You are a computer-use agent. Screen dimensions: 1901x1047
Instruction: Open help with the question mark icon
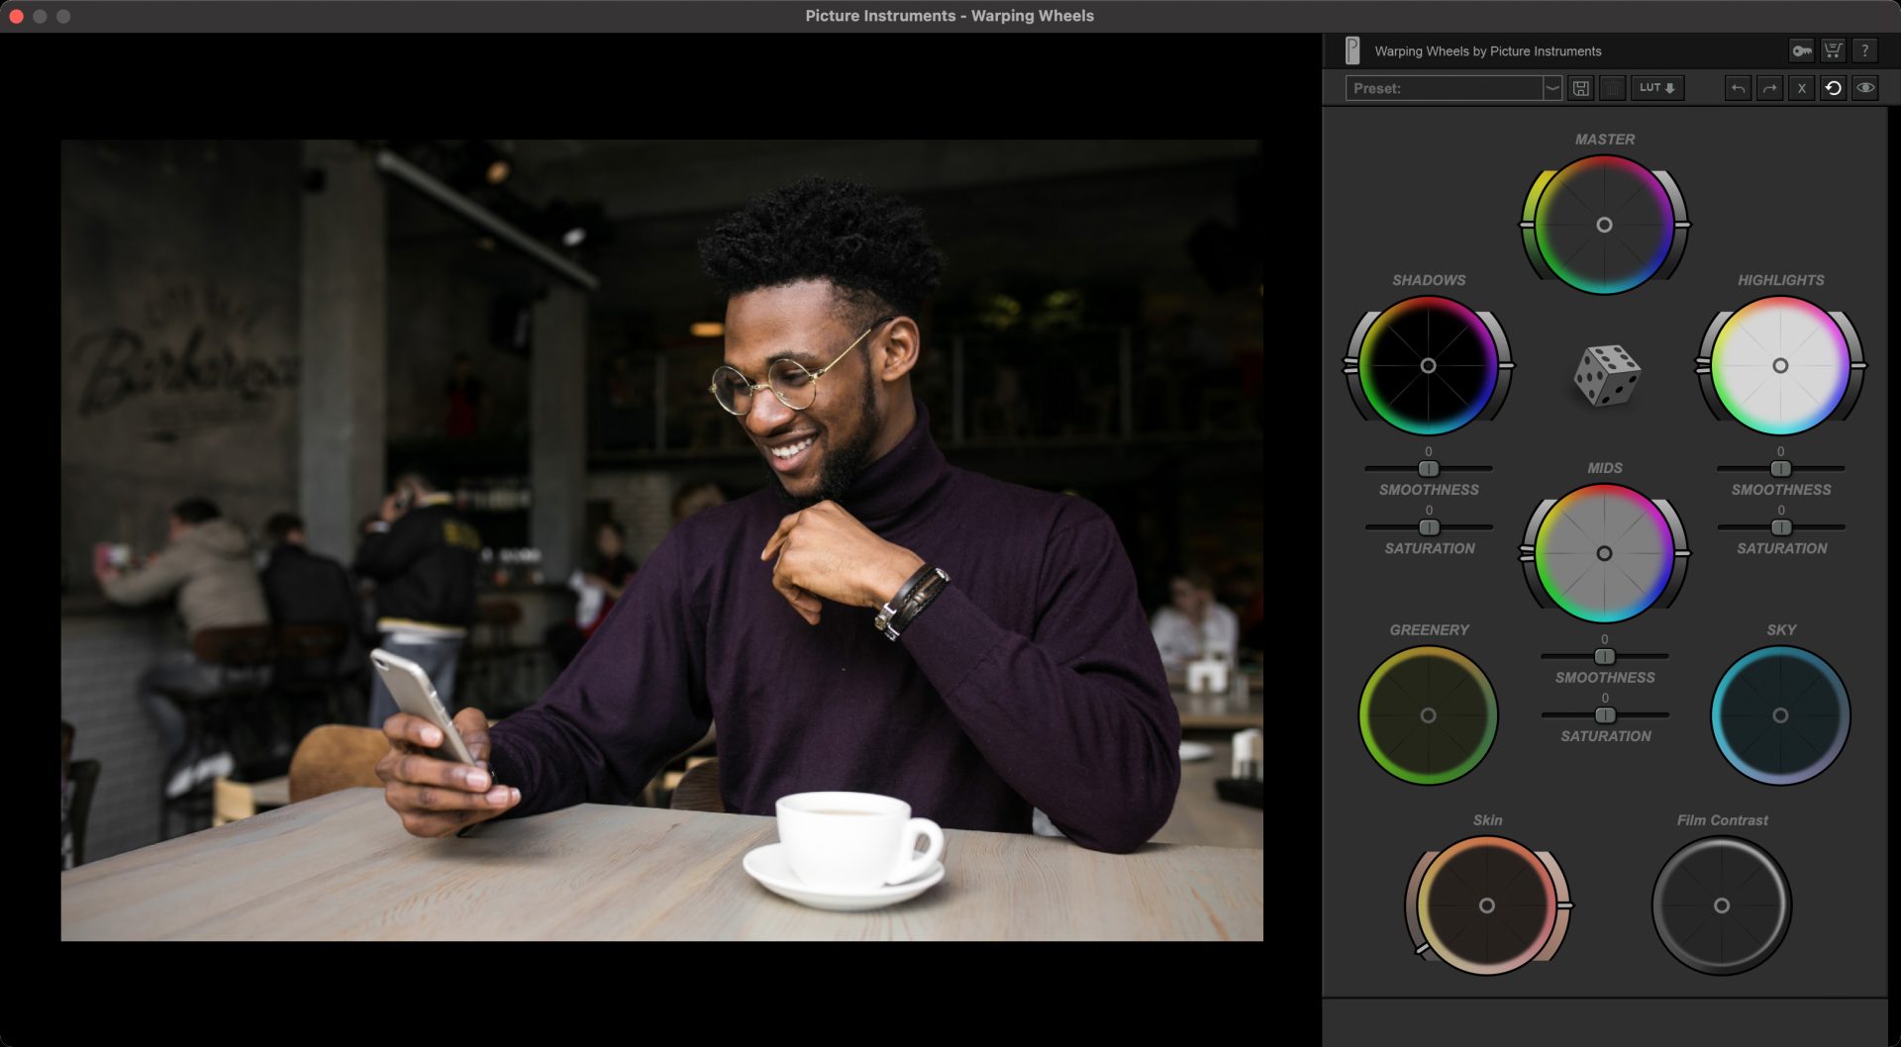[x=1864, y=50]
